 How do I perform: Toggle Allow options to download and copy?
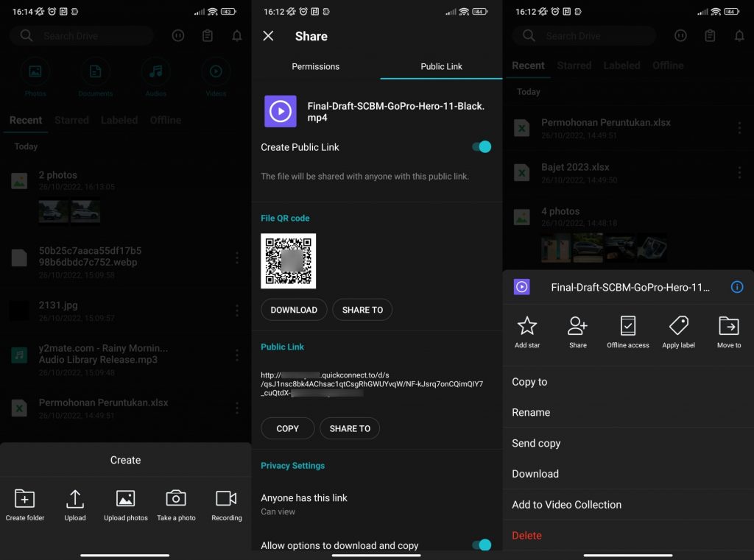(482, 545)
